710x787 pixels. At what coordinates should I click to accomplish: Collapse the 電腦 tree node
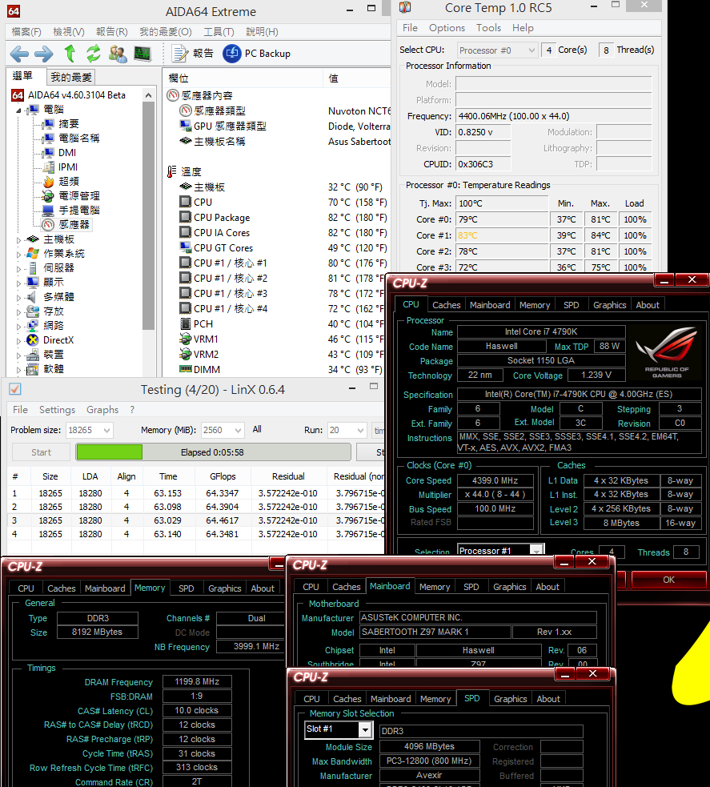click(18, 110)
